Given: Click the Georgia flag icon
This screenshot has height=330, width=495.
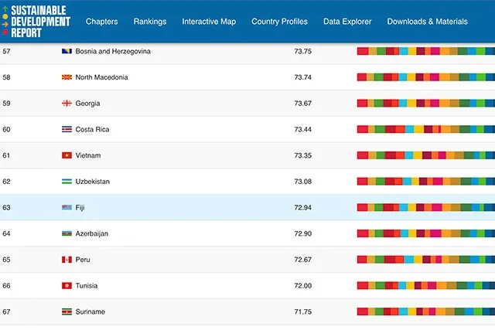Looking at the screenshot, I should [67, 103].
